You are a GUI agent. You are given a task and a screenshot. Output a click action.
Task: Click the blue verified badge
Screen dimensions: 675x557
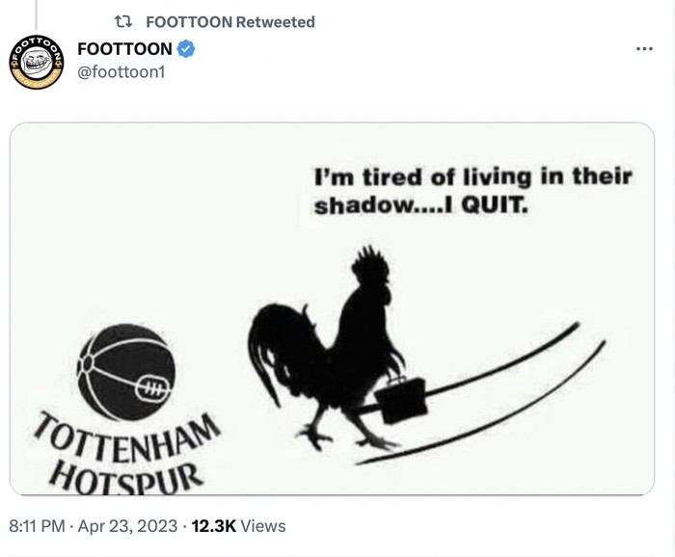point(187,49)
